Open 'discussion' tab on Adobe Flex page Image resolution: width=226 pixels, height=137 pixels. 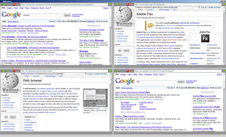(x=150, y=10)
